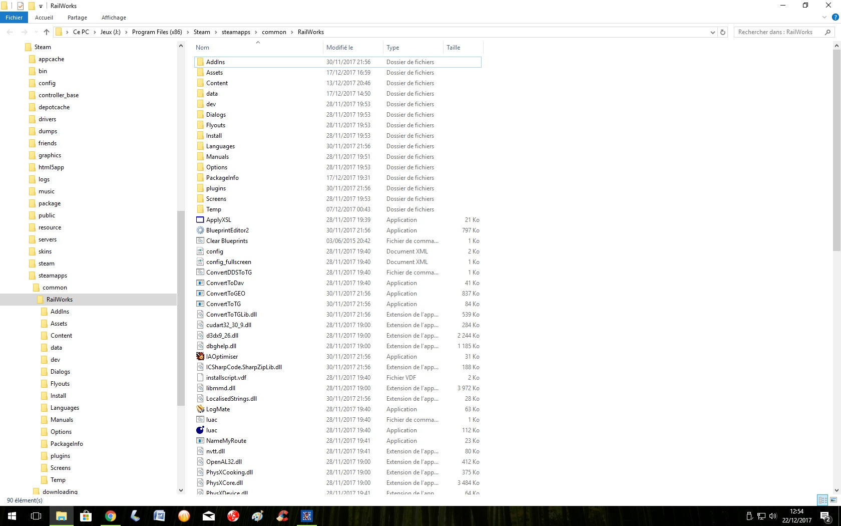The width and height of the screenshot is (841, 526).
Task: Select the PhysXCooking.dll file name
Action: click(229, 472)
